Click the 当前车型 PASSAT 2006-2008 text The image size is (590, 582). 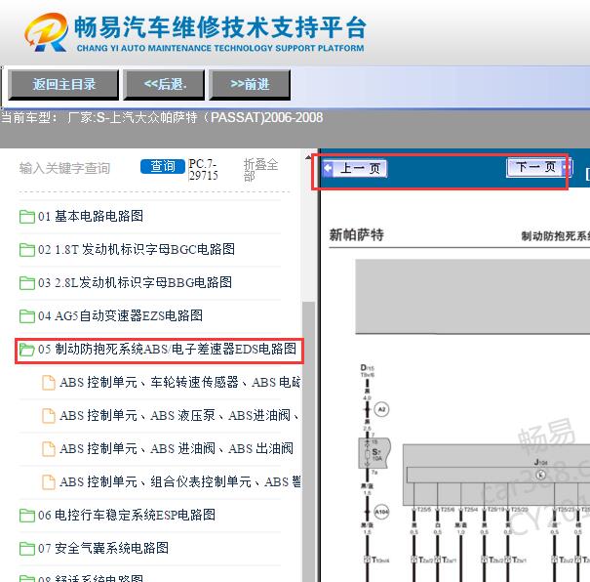pos(162,117)
